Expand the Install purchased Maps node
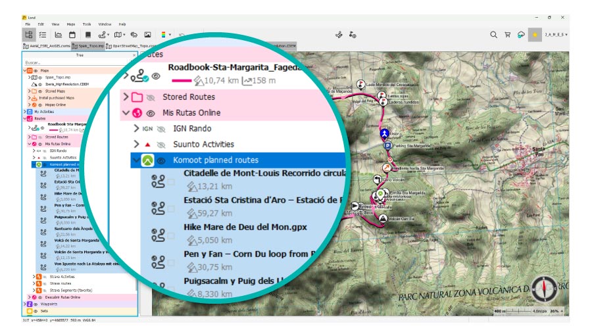Image resolution: width=592 pixels, height=334 pixels. [29, 98]
